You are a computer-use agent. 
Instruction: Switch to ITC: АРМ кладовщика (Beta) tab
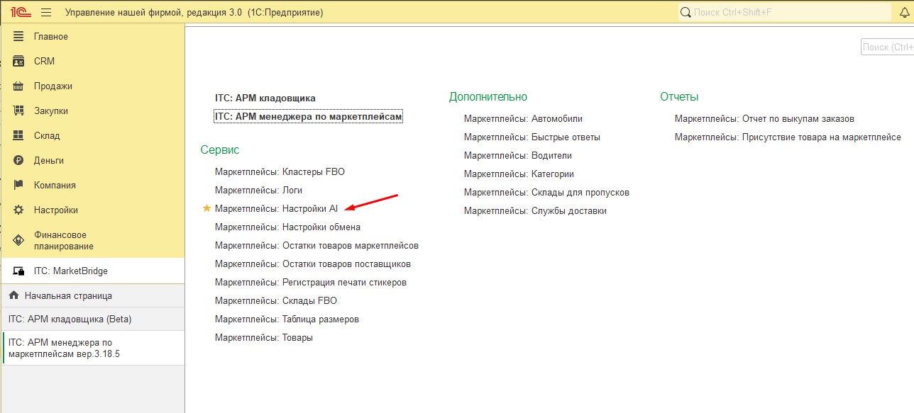pyautogui.click(x=92, y=319)
